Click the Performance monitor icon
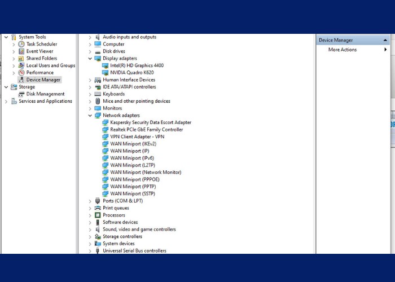 point(21,73)
